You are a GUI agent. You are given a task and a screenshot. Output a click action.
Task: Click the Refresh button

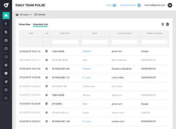(x=40, y=15)
